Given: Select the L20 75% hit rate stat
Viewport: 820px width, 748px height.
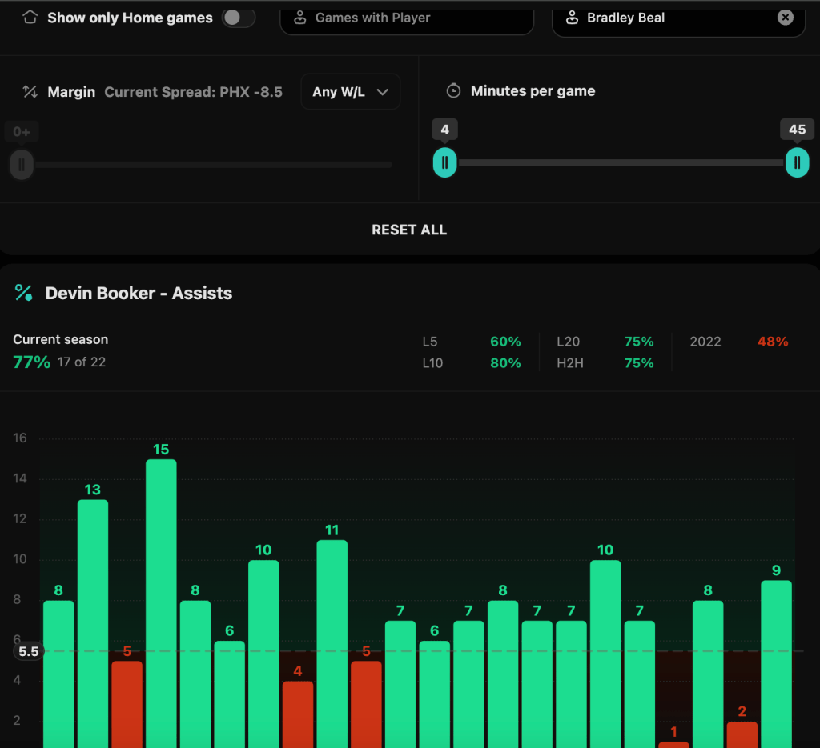Looking at the screenshot, I should click(605, 342).
